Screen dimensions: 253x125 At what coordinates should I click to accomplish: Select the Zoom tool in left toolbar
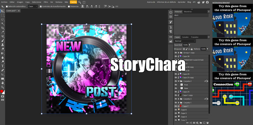(3, 87)
